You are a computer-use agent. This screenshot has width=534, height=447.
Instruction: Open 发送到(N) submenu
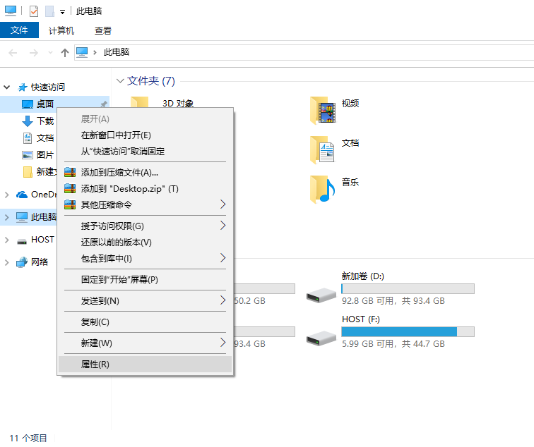145,301
